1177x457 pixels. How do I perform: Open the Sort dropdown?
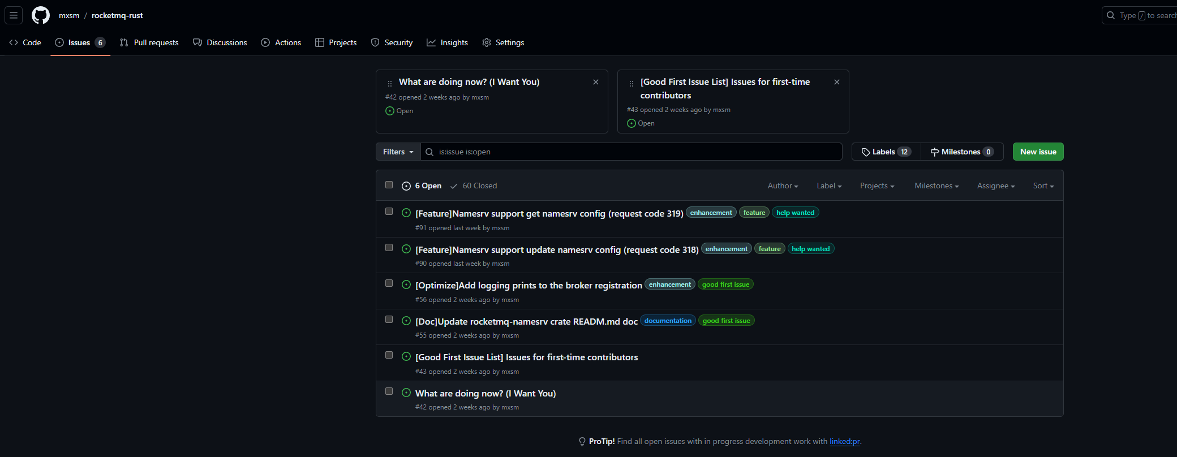click(1043, 186)
